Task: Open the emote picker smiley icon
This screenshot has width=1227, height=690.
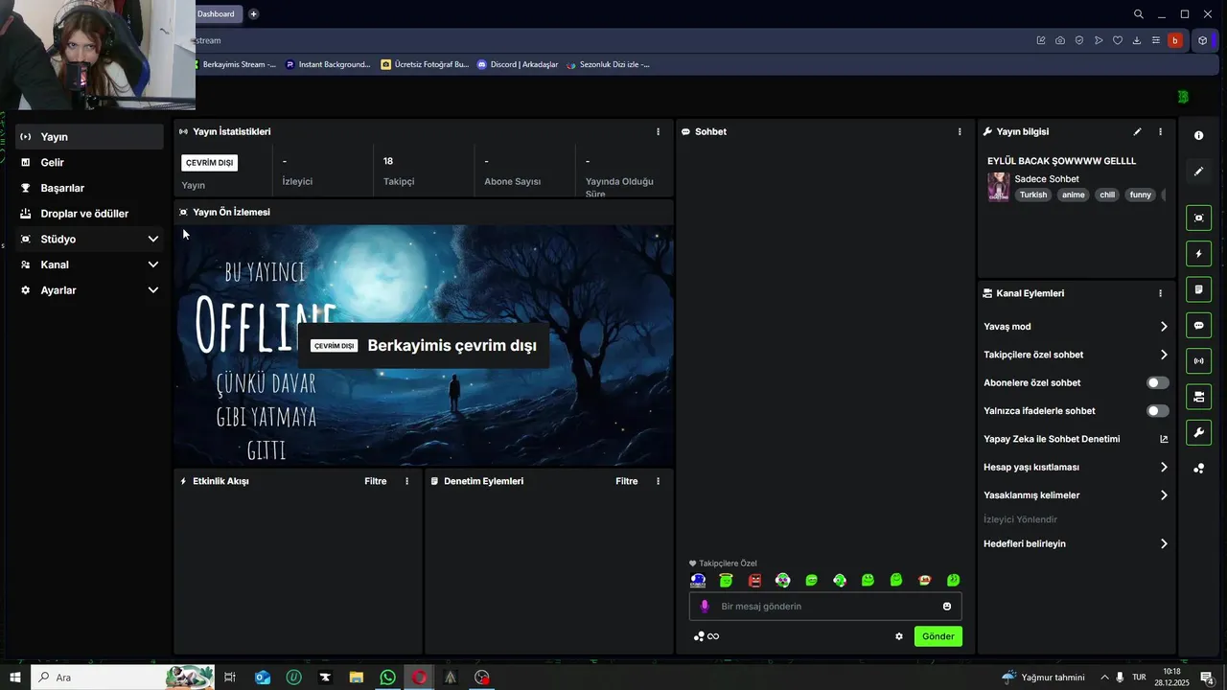Action: [x=947, y=606]
